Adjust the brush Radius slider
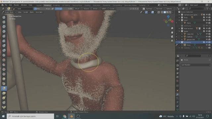The width and height of the screenshot is (212, 119). point(42,9)
